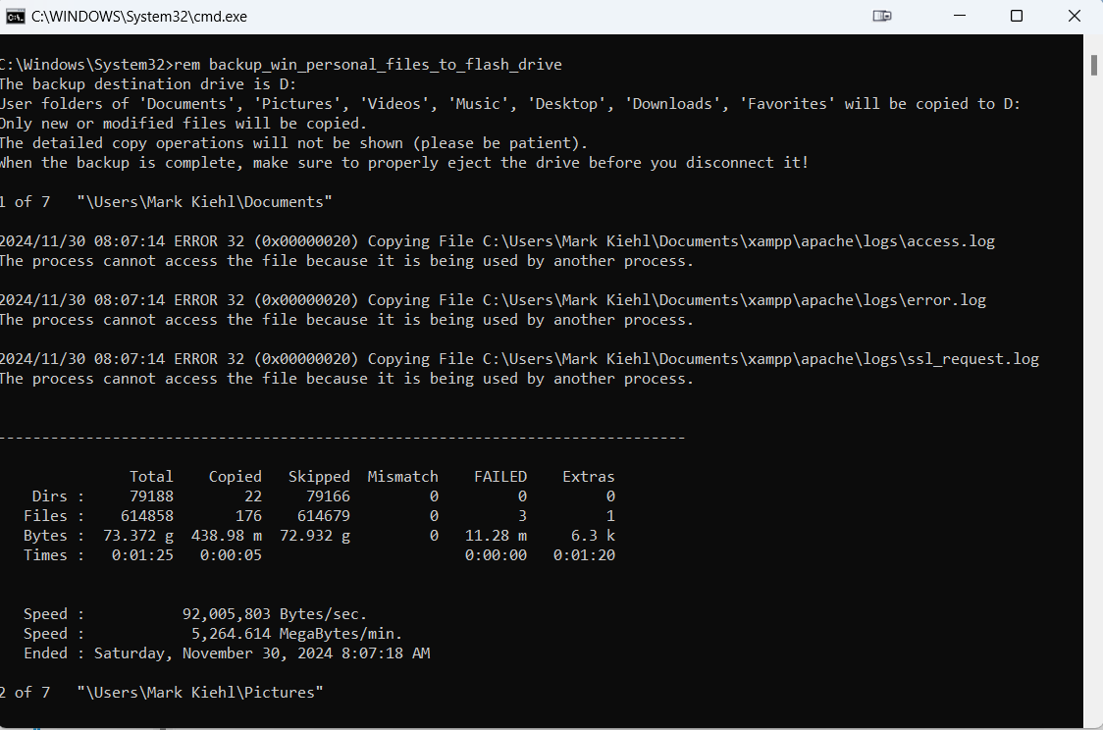Click the console host badge icon
The height and width of the screenshot is (730, 1103).
pyautogui.click(x=881, y=16)
